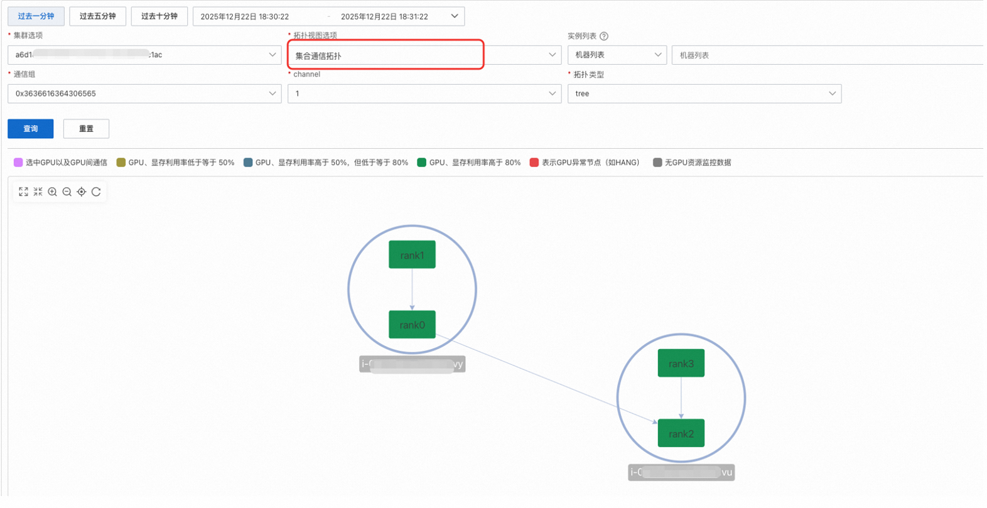Click the 重置 reset button
The height and width of the screenshot is (508, 987).
[86, 129]
